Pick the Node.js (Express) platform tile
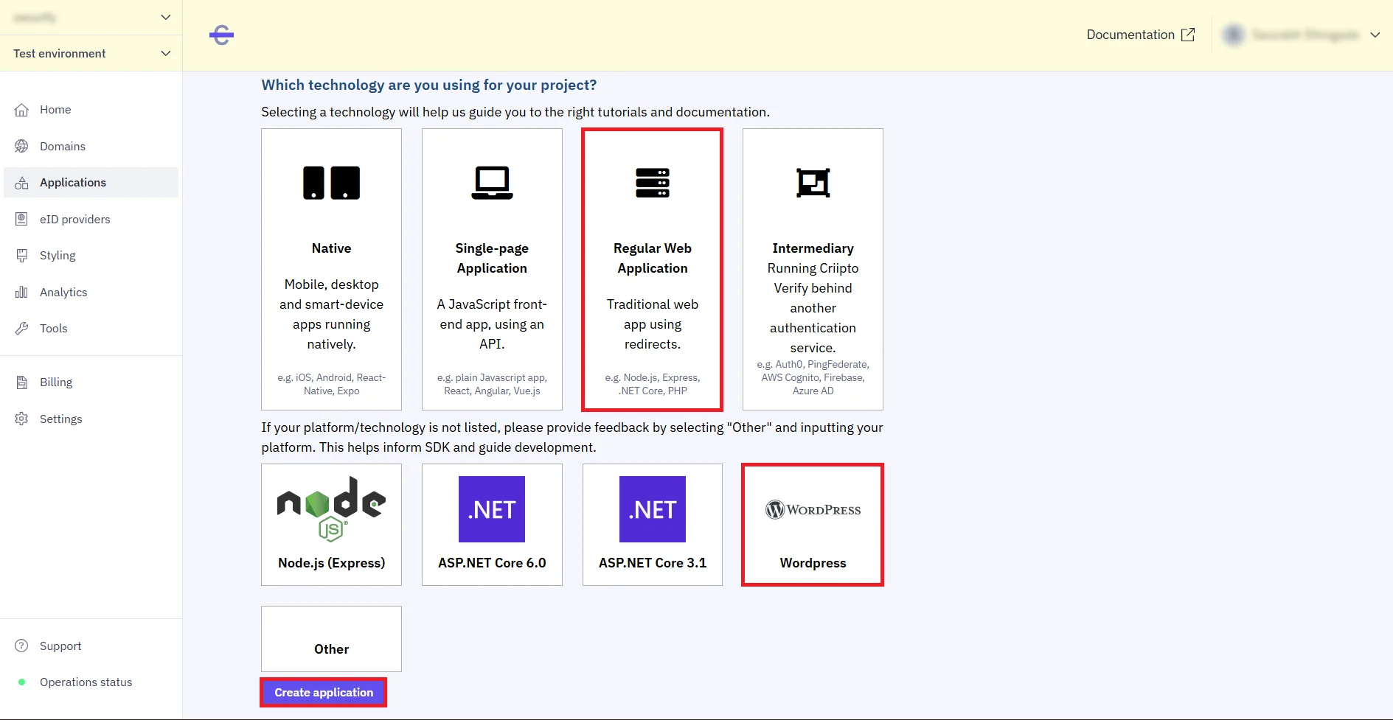1393x720 pixels. click(x=331, y=524)
